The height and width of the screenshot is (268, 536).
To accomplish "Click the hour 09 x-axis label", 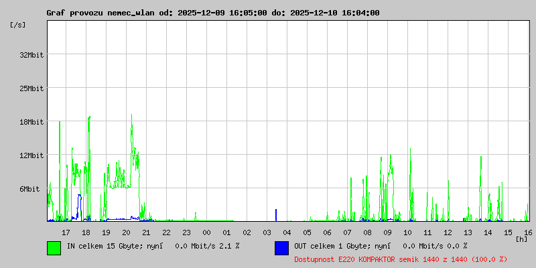I will 387,232.
